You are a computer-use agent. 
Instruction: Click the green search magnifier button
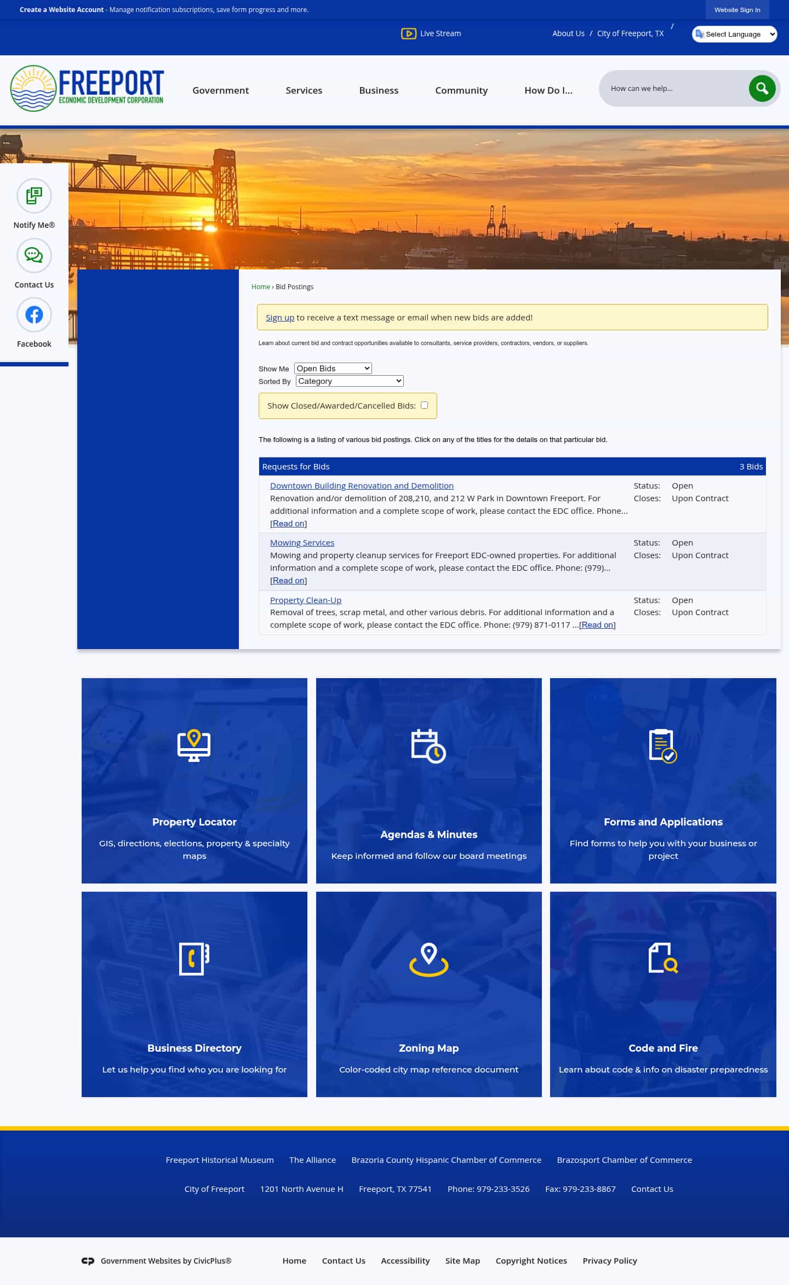[762, 88]
